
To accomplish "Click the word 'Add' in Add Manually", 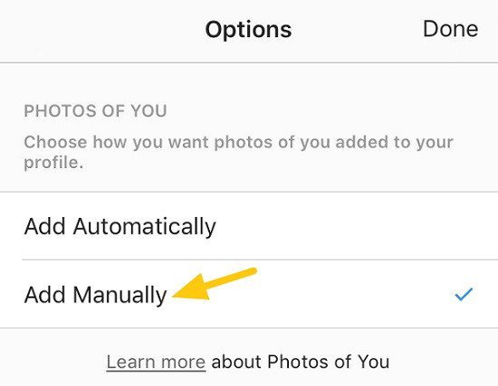I will 44,295.
